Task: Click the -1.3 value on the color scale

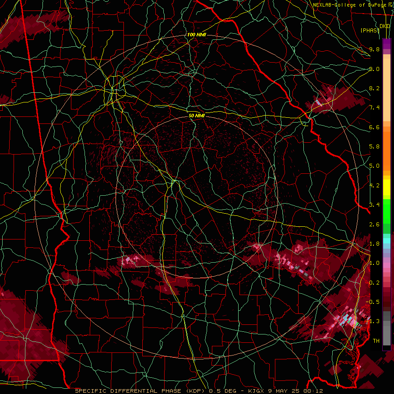Action: (x=373, y=321)
